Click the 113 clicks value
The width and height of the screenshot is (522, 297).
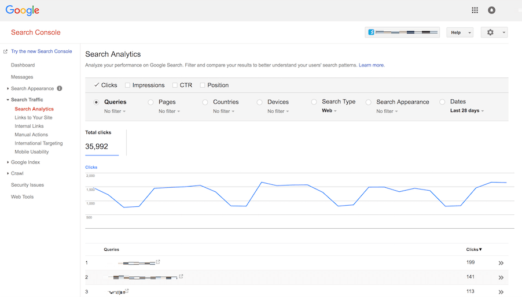pyautogui.click(x=470, y=291)
